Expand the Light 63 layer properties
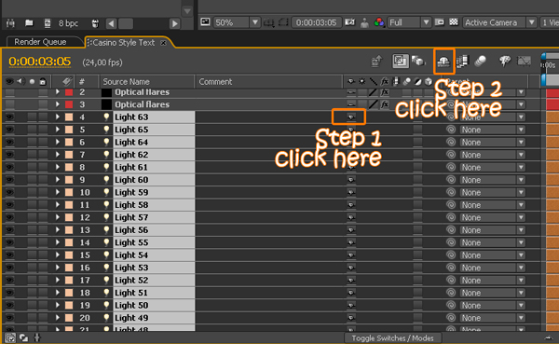559x344 pixels. click(58, 117)
